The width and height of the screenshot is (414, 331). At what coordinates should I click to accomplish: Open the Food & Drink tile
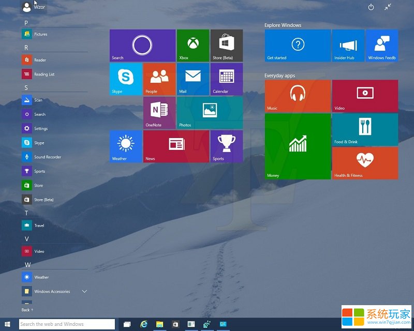pyautogui.click(x=365, y=130)
